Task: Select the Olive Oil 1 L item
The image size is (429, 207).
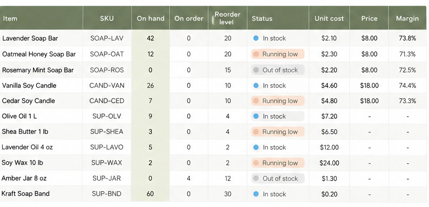Action: 19,116
